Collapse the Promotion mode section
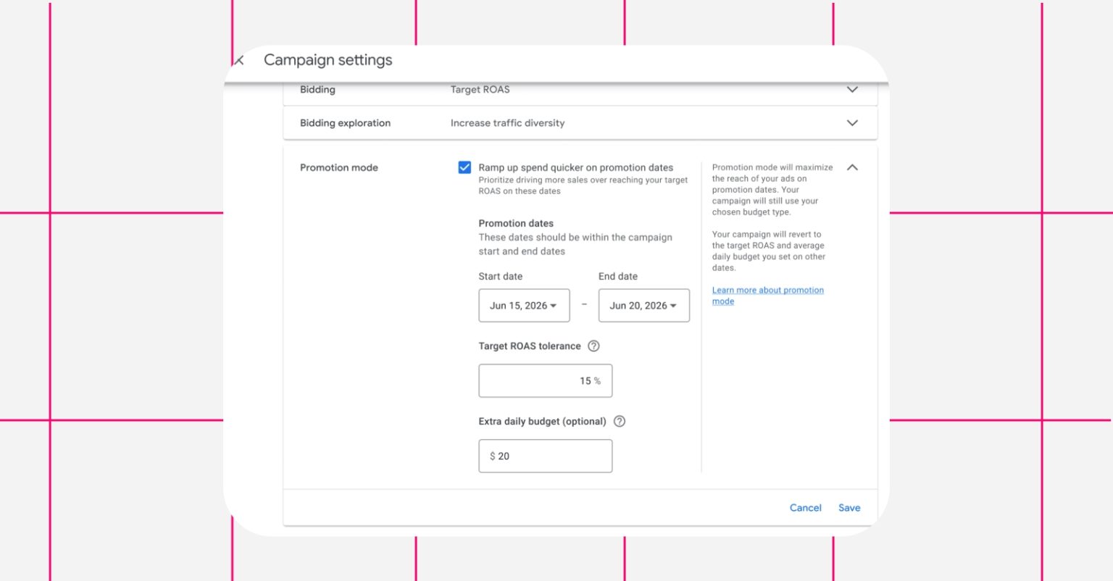Image resolution: width=1113 pixels, height=581 pixels. pos(852,167)
